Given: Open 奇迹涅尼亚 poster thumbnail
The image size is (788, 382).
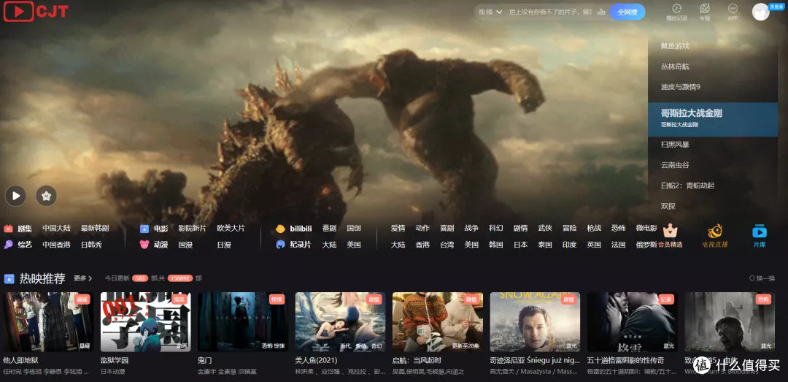Looking at the screenshot, I should (x=536, y=322).
